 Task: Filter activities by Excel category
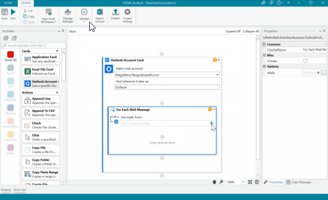click(x=11, y=70)
